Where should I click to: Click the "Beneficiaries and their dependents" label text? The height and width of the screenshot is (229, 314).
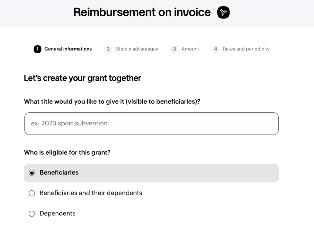[91, 193]
